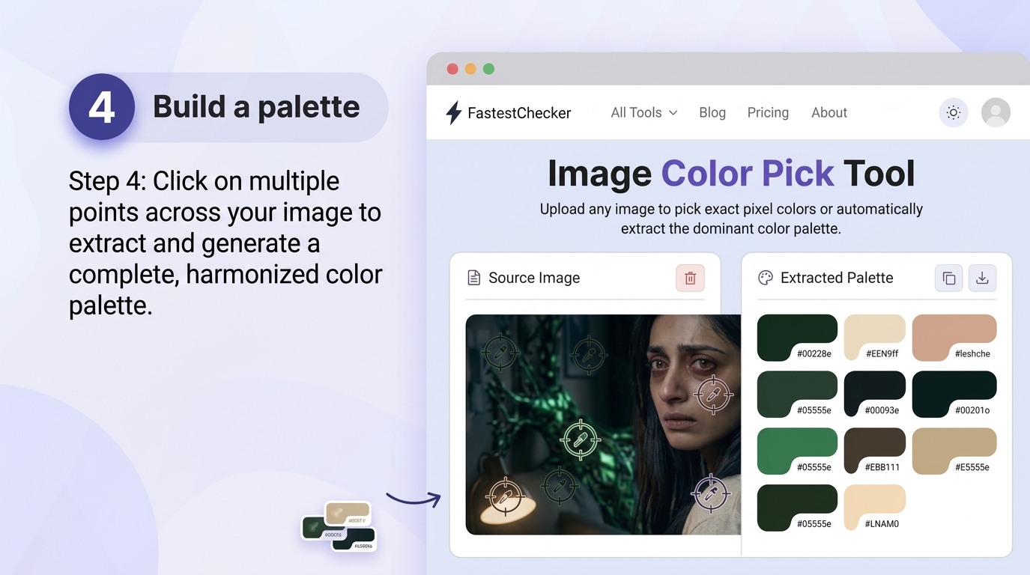Select the eyedropper marker on the woman's cheek
The height and width of the screenshot is (575, 1030).
coord(712,395)
